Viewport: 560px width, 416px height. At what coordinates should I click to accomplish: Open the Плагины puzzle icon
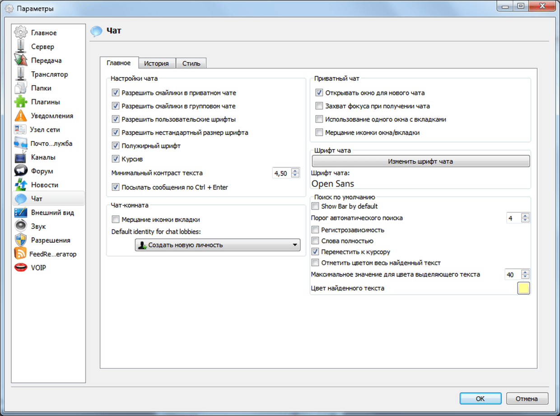click(x=21, y=102)
